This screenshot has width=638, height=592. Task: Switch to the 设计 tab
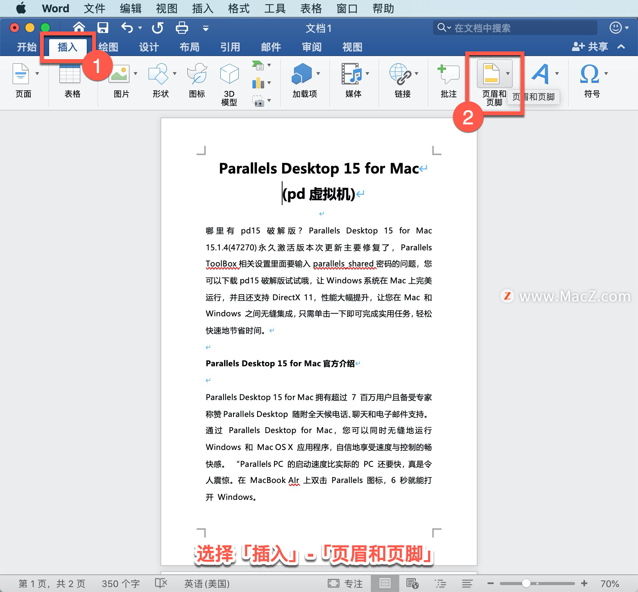[x=149, y=47]
